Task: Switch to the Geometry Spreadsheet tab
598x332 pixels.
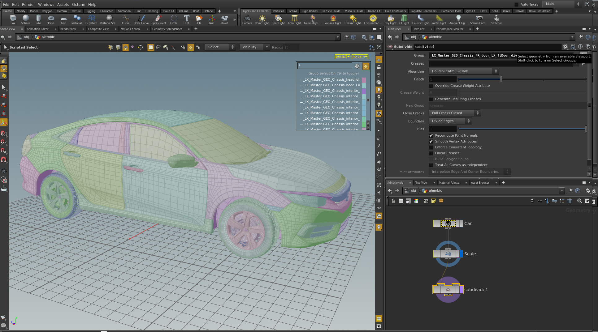Action: coord(167,29)
